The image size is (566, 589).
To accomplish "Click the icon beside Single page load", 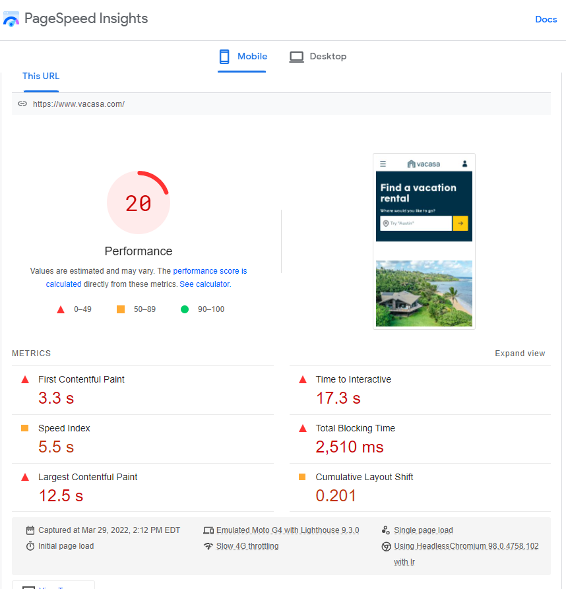I will pos(386,530).
